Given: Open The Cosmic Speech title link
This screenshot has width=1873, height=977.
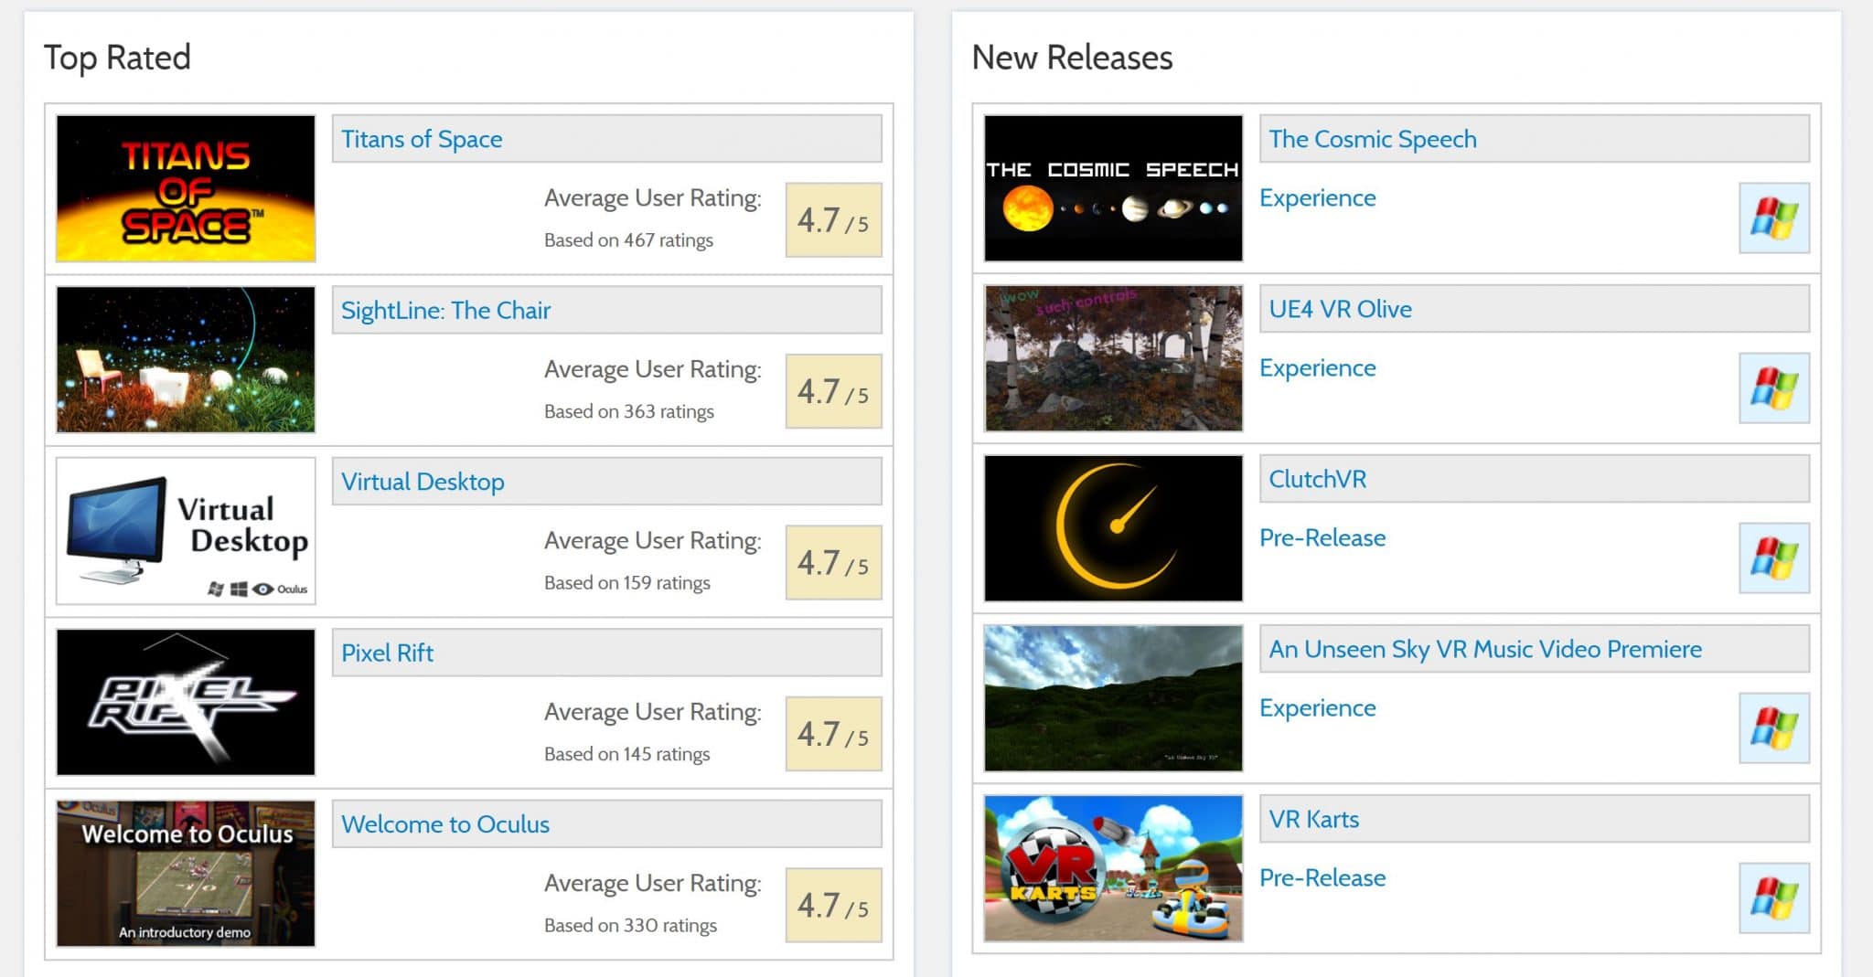Looking at the screenshot, I should click(1372, 139).
